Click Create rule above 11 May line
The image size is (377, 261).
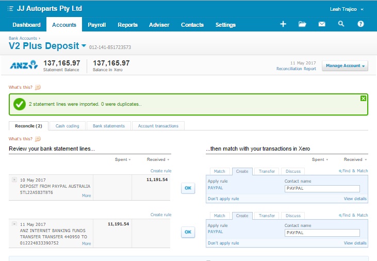161,215
